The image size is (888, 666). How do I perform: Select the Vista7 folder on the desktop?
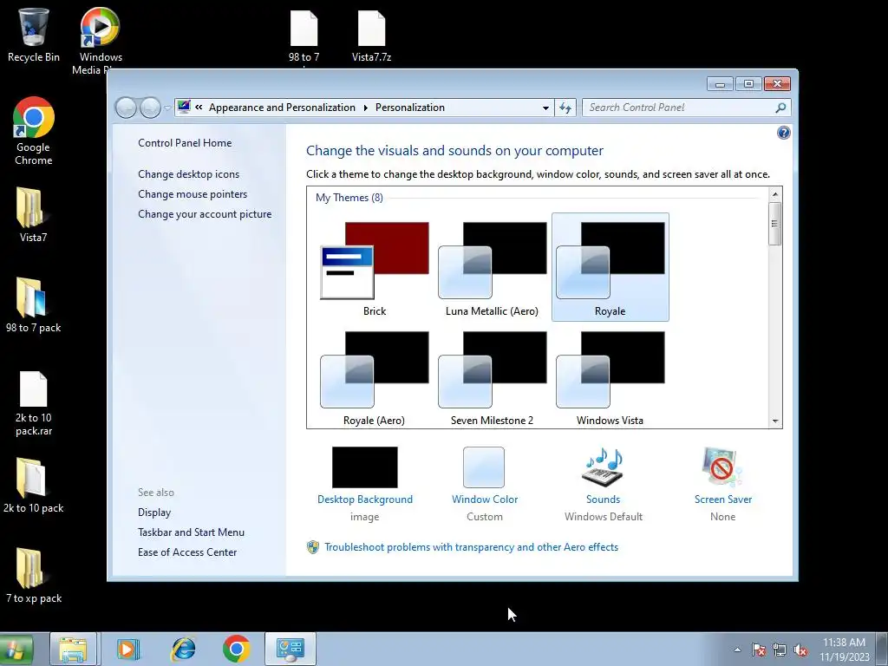click(x=33, y=215)
